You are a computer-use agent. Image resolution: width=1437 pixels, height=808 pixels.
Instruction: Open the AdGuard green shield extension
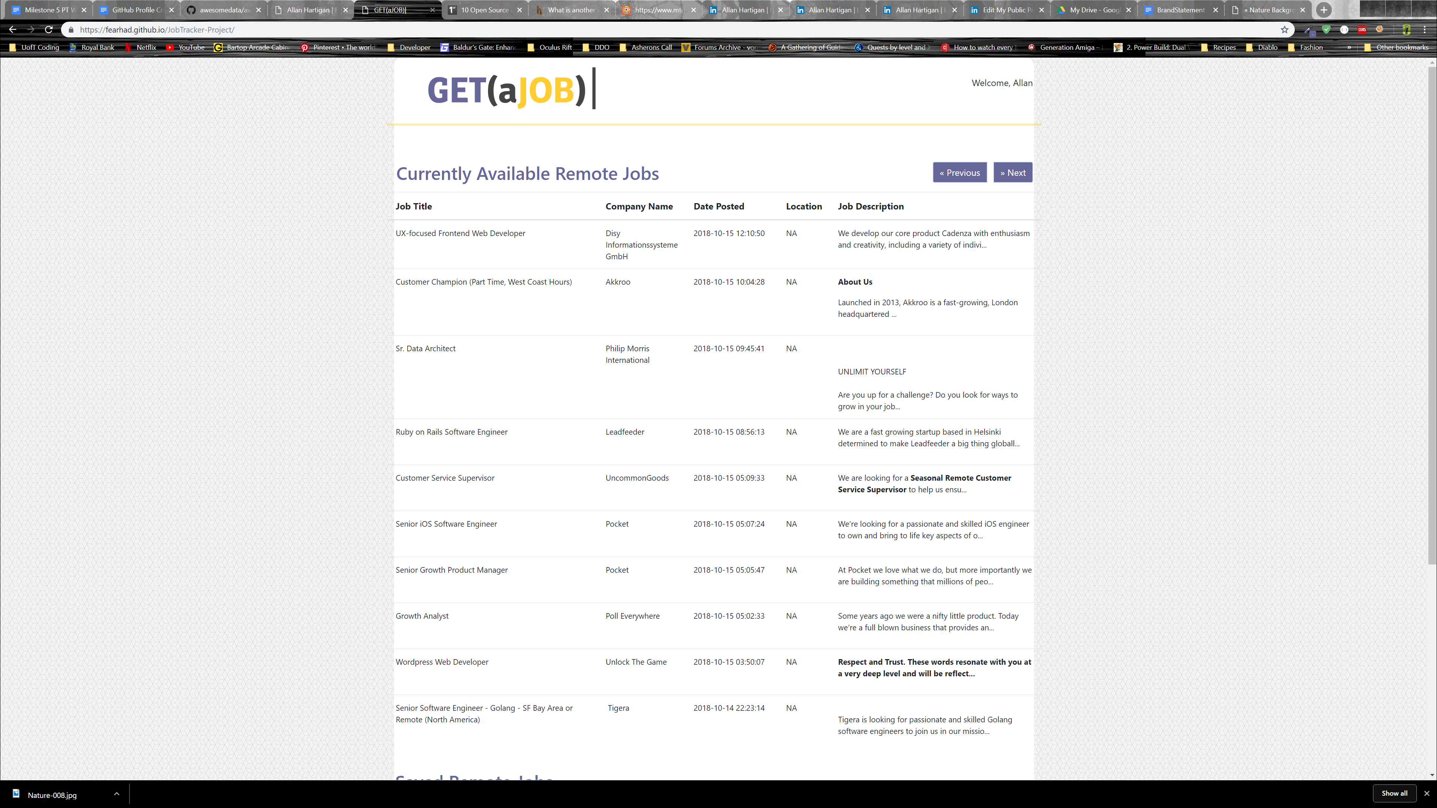[x=1327, y=30]
